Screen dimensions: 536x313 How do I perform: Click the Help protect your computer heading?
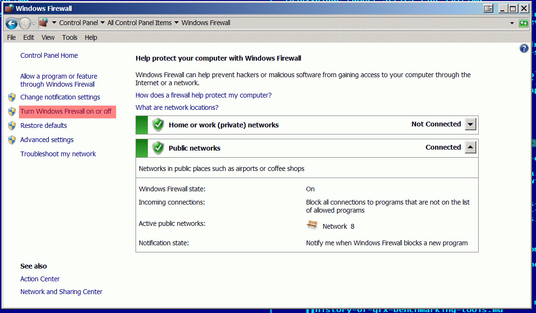pyautogui.click(x=218, y=58)
